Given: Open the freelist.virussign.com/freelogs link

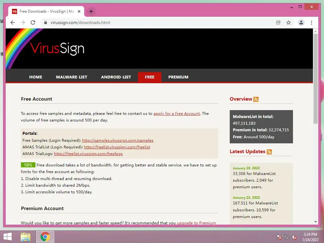Looking at the screenshot, I should click(88, 153).
